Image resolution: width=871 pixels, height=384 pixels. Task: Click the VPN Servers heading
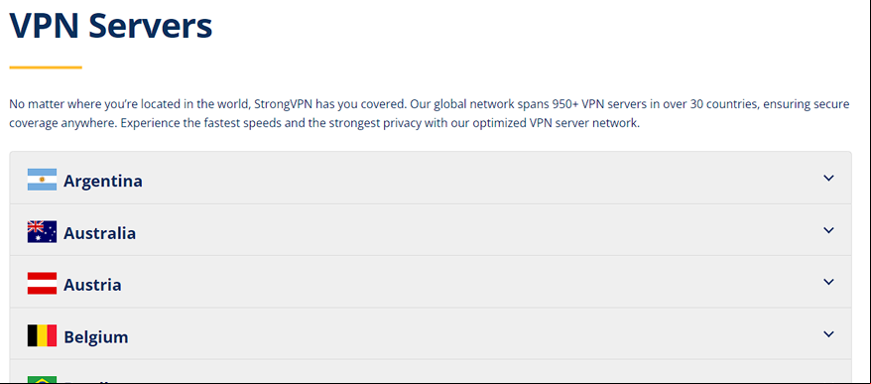pyautogui.click(x=110, y=25)
